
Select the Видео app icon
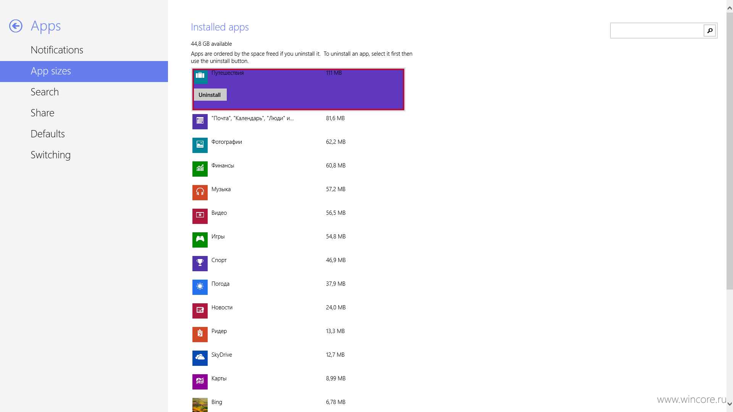point(200,216)
